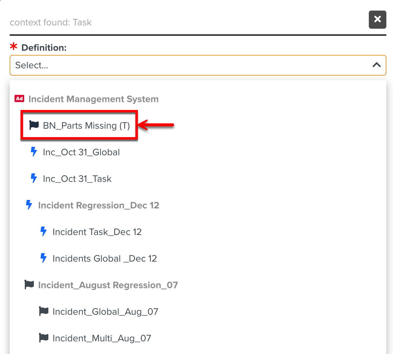Click inside the Definition Select... field
Image resolution: width=393 pixels, height=354 pixels.
point(181,65)
